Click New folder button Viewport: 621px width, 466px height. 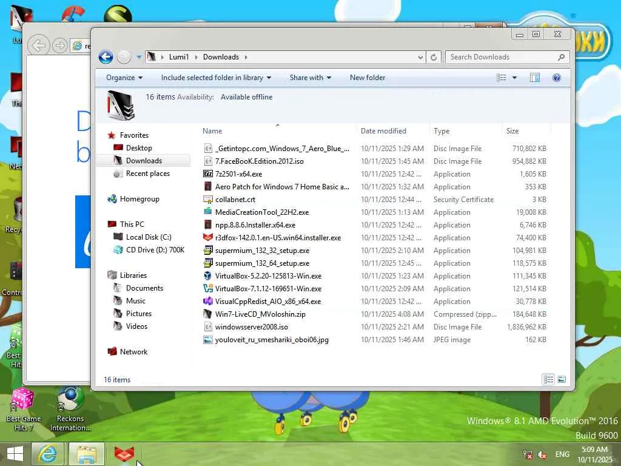tap(367, 78)
